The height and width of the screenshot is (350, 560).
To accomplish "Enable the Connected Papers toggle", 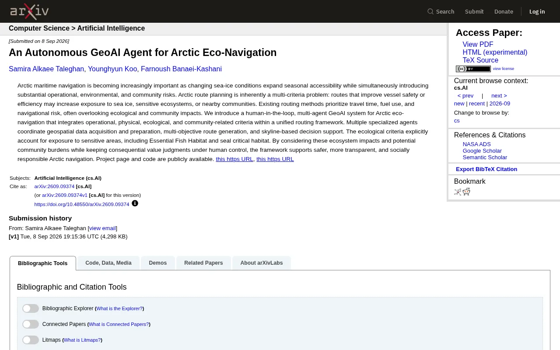I will pos(31,324).
